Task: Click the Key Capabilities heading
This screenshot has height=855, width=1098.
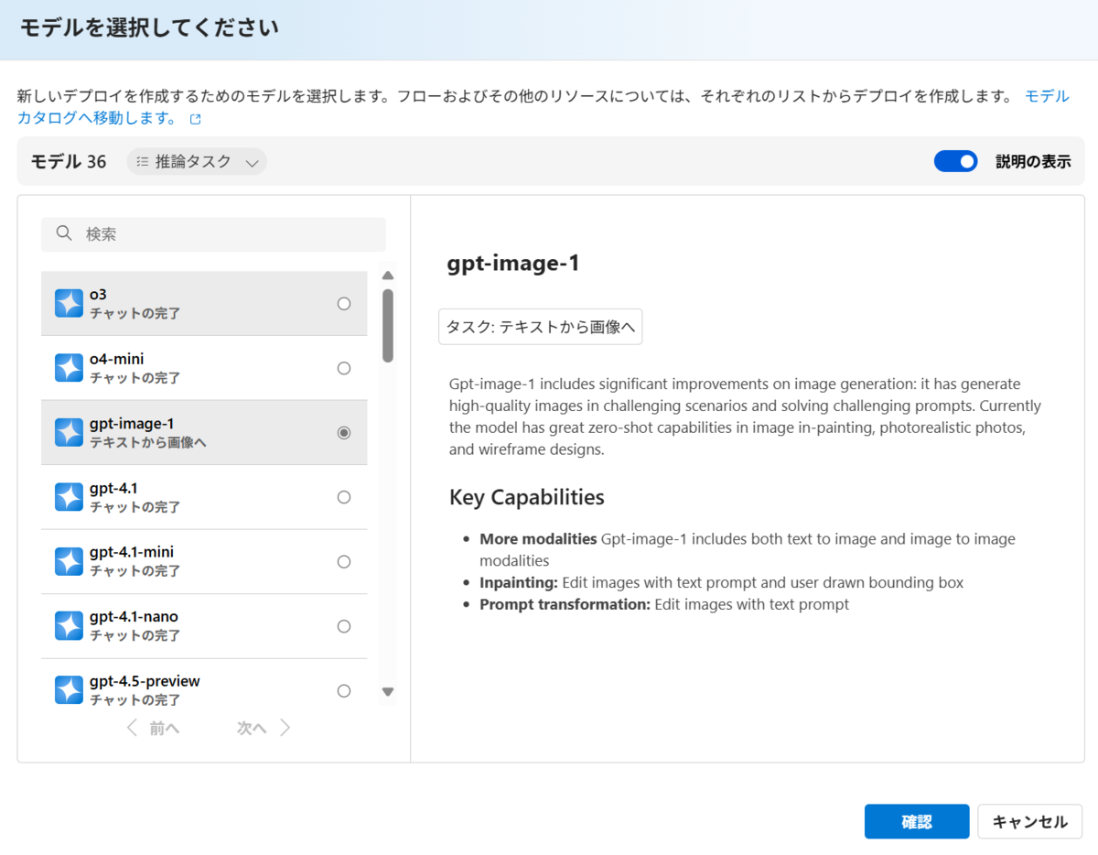Action: pyautogui.click(x=527, y=497)
